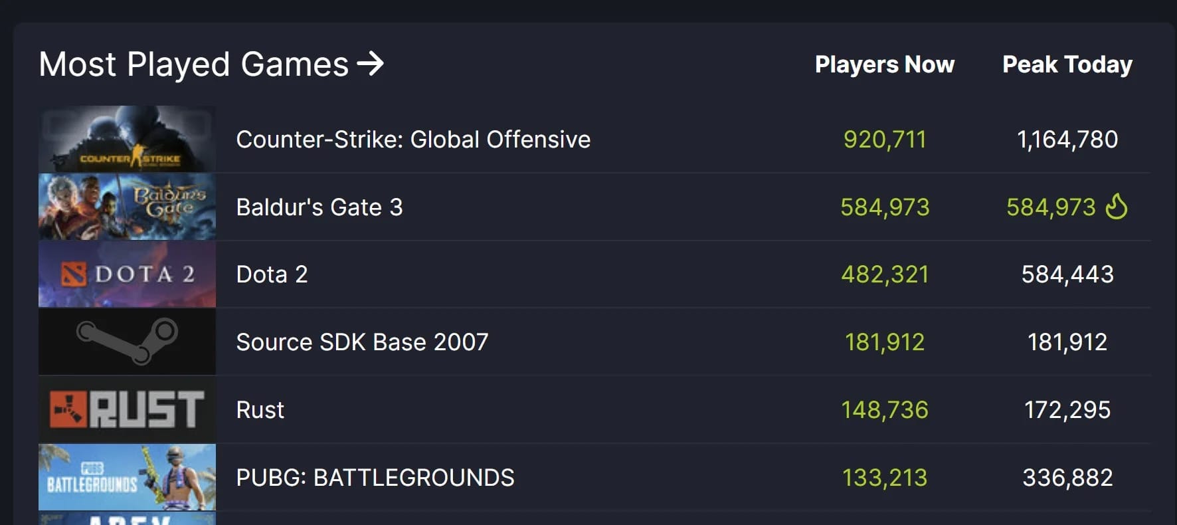Open the Counter-Strike game thumbnail
The height and width of the screenshot is (525, 1177).
click(x=127, y=140)
